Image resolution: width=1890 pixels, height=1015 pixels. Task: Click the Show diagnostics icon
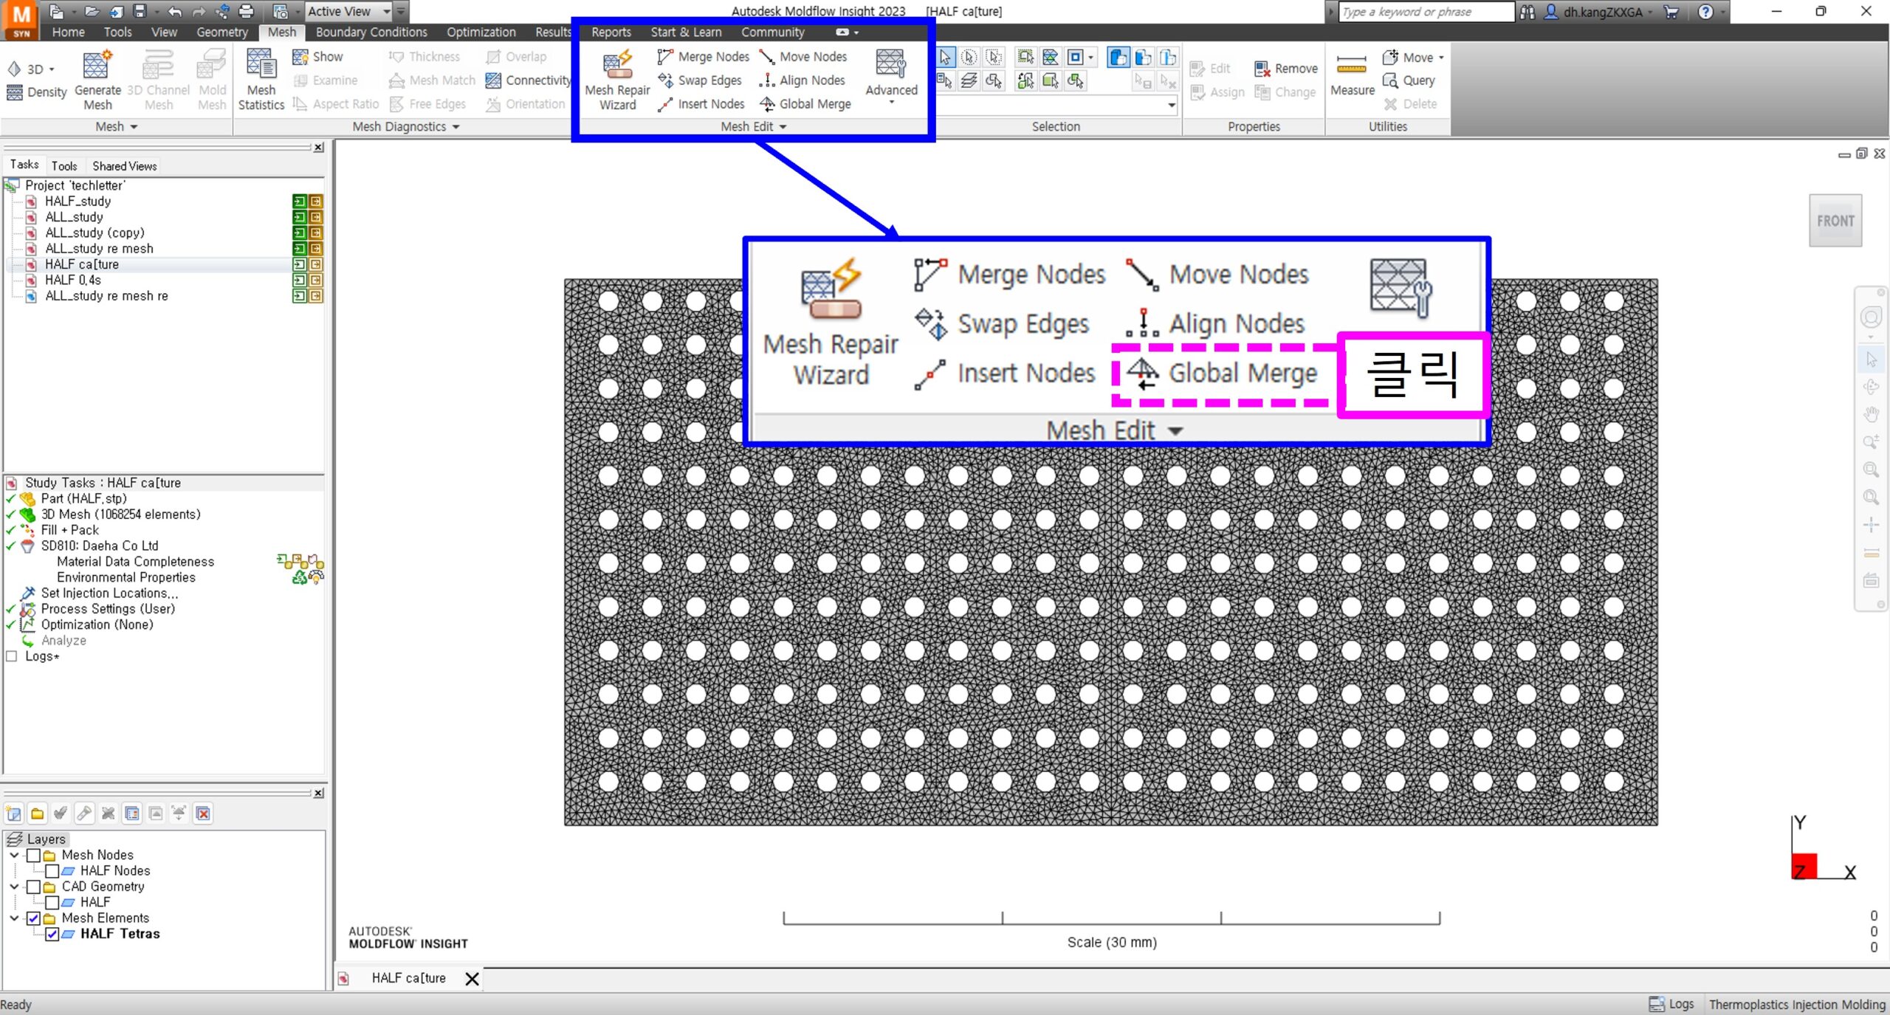point(317,57)
